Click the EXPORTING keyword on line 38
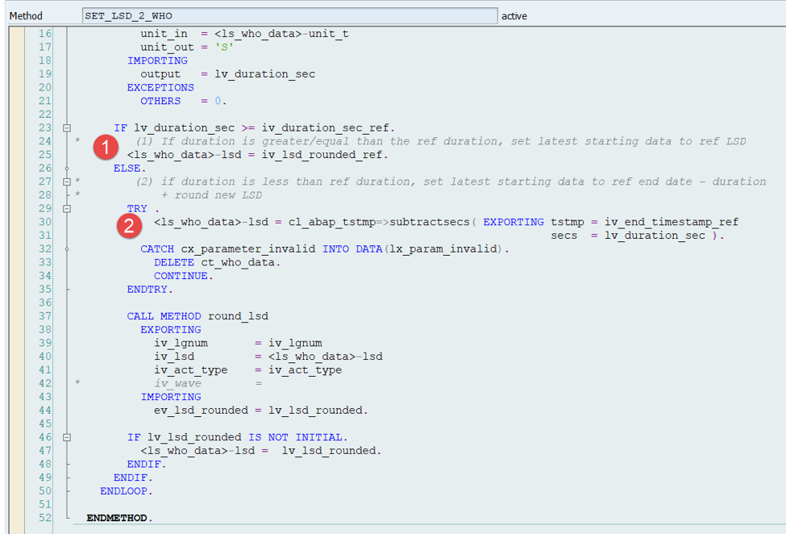786x534 pixels. (170, 330)
